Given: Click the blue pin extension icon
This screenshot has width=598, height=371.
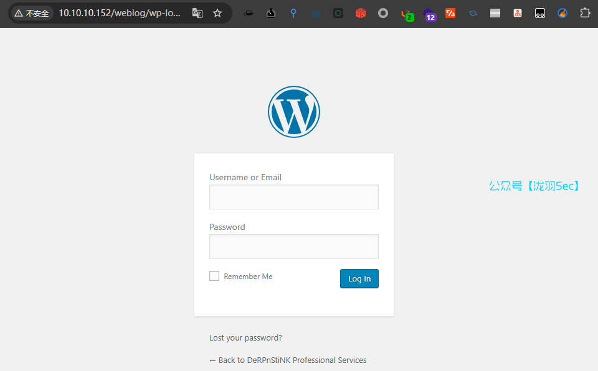Looking at the screenshot, I should coord(293,13).
